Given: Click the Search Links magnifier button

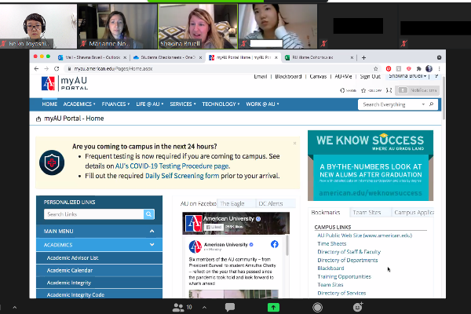Looking at the screenshot, I should tap(149, 214).
